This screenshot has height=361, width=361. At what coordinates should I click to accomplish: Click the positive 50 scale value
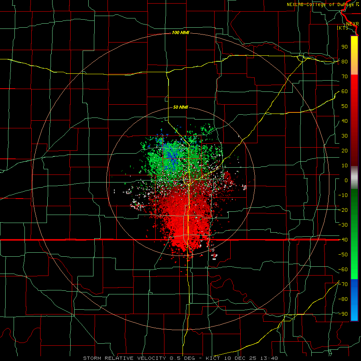click(x=345, y=106)
